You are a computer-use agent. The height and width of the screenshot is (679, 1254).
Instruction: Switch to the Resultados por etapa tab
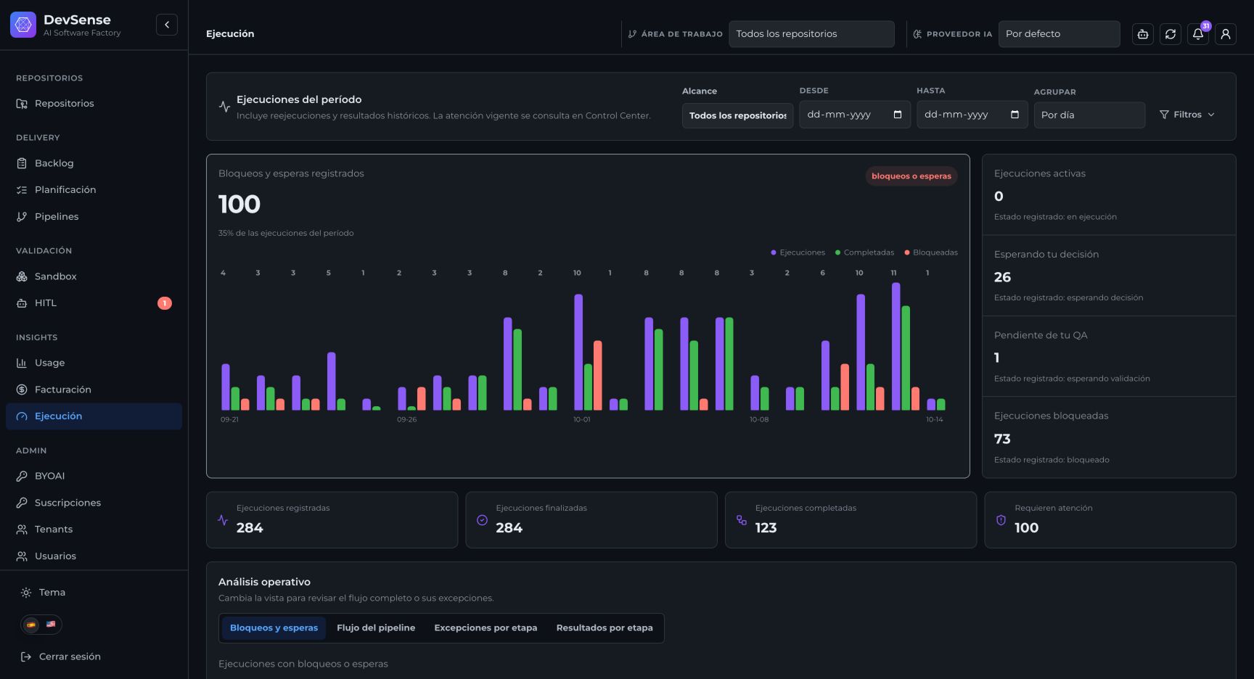point(605,628)
